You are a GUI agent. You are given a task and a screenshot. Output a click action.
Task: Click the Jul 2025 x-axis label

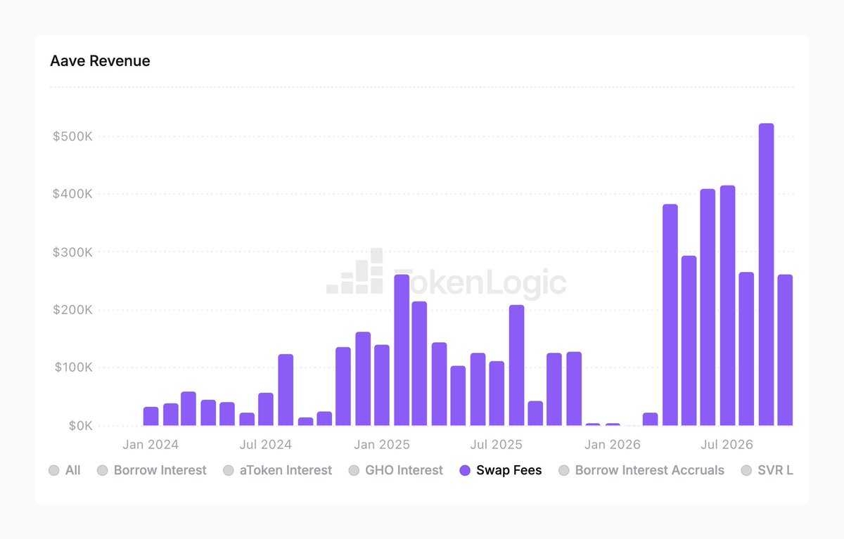point(497,445)
